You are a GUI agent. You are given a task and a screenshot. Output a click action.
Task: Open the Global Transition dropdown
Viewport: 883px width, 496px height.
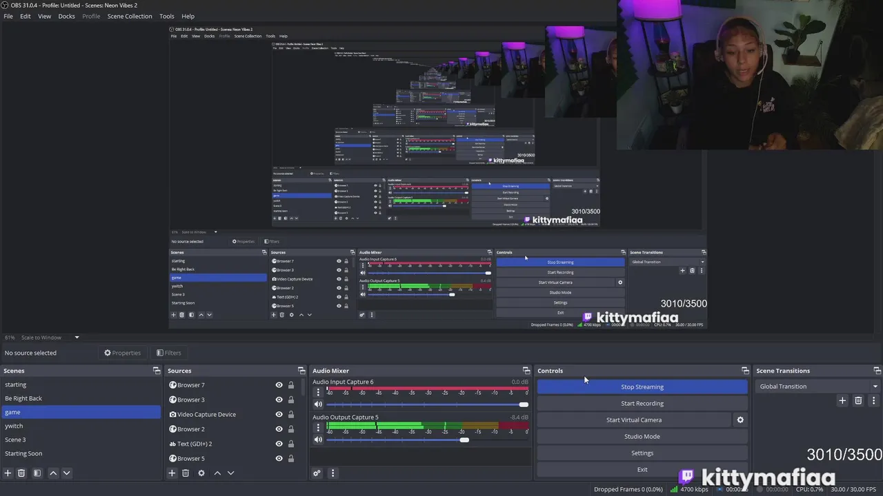[818, 386]
